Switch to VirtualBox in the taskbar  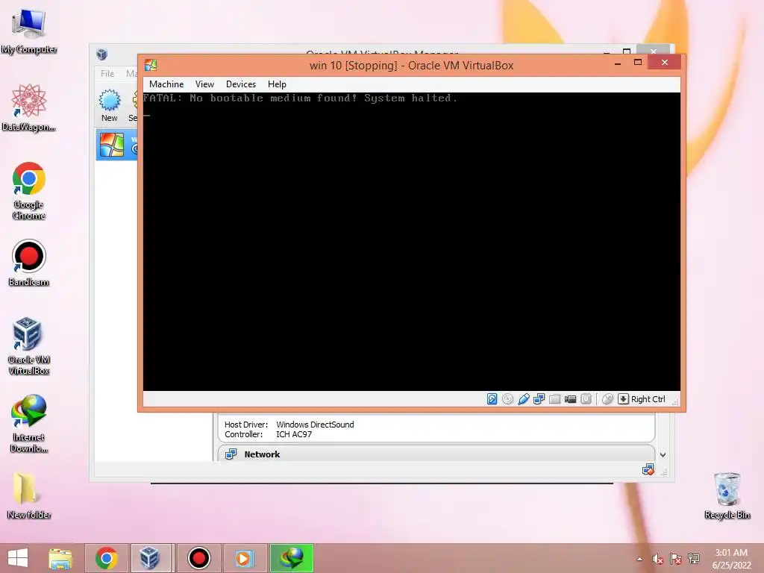(149, 558)
